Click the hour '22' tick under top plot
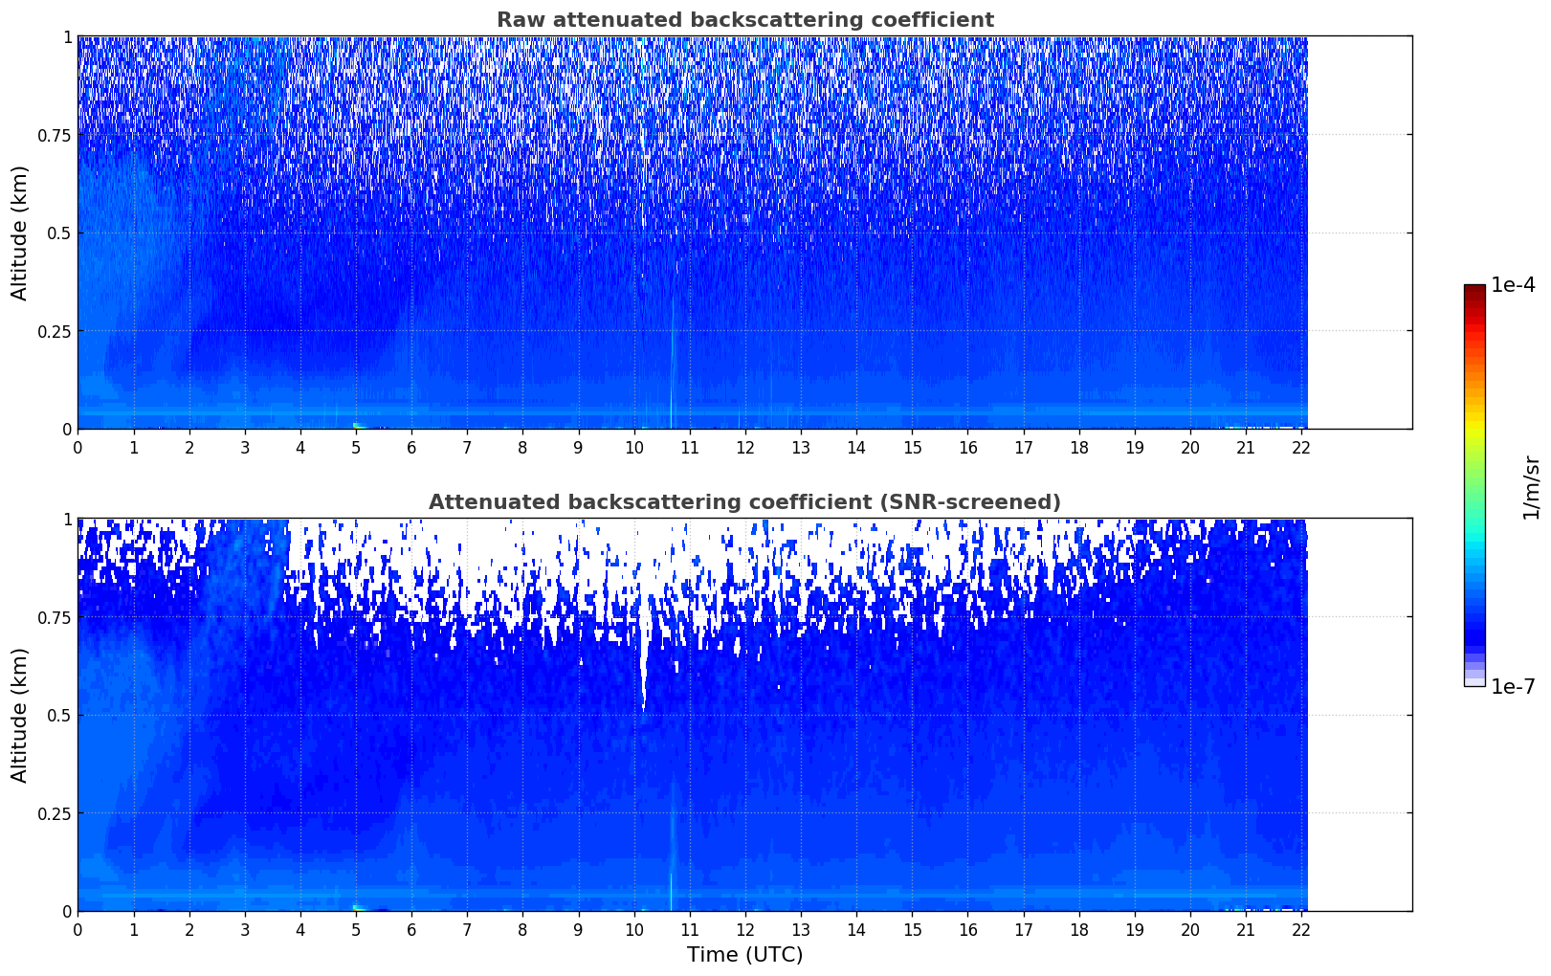Viewport: 1551px width, 976px height. (x=1302, y=447)
